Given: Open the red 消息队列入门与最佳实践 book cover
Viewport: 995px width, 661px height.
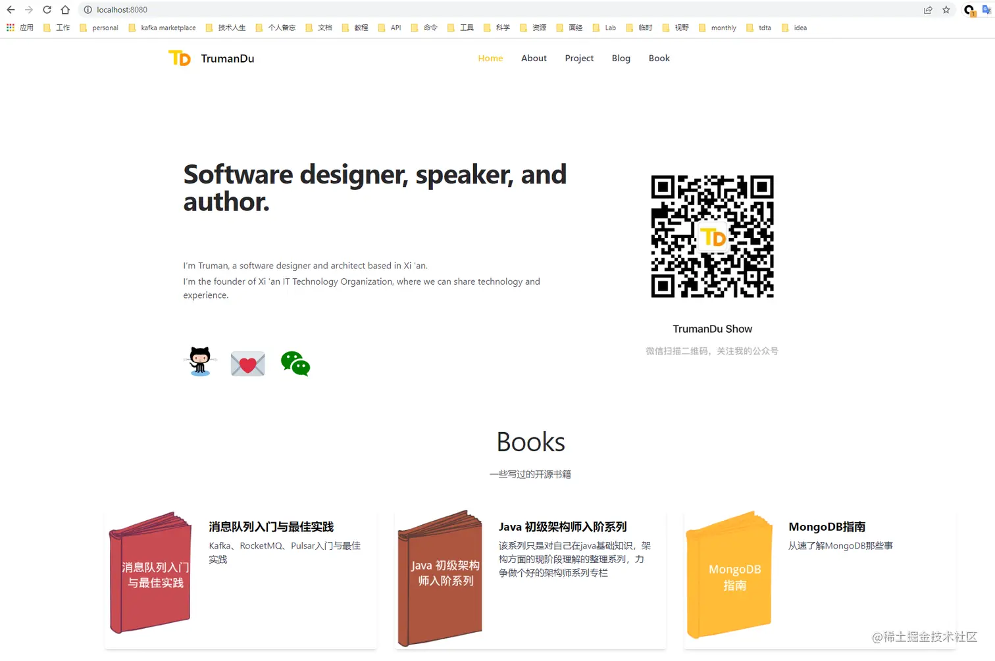Looking at the screenshot, I should click(x=151, y=573).
